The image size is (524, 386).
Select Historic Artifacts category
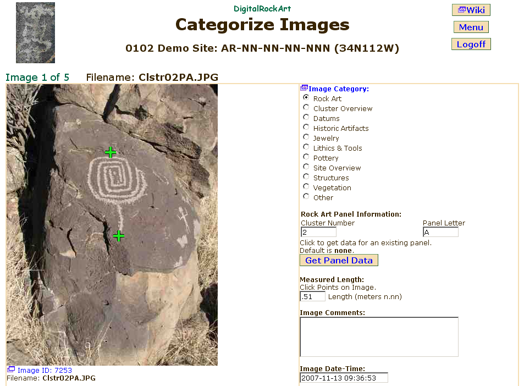point(306,128)
